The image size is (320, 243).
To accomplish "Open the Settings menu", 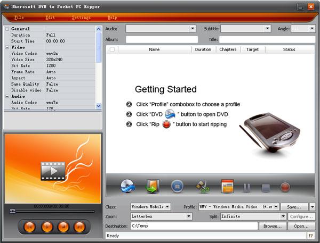I will point(81,18).
